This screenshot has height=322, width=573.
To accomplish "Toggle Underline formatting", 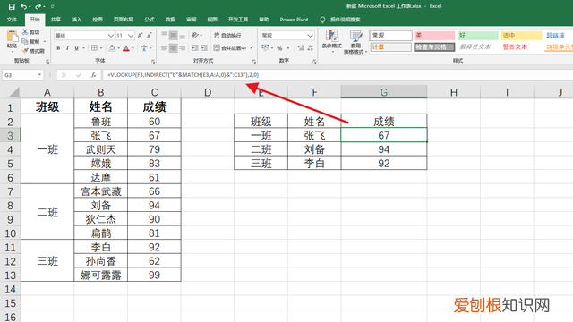I will click(x=76, y=47).
